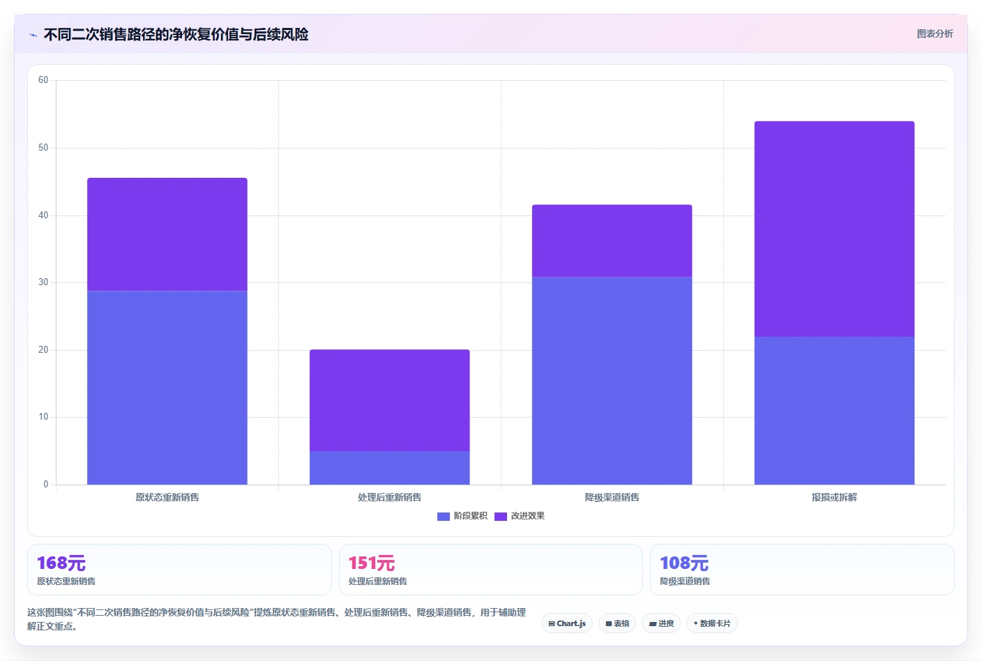Click the 108元 value text
Image resolution: width=982 pixels, height=661 pixels.
[x=684, y=563]
